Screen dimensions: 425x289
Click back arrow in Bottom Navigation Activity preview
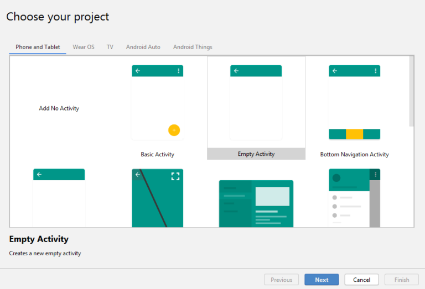click(335, 71)
